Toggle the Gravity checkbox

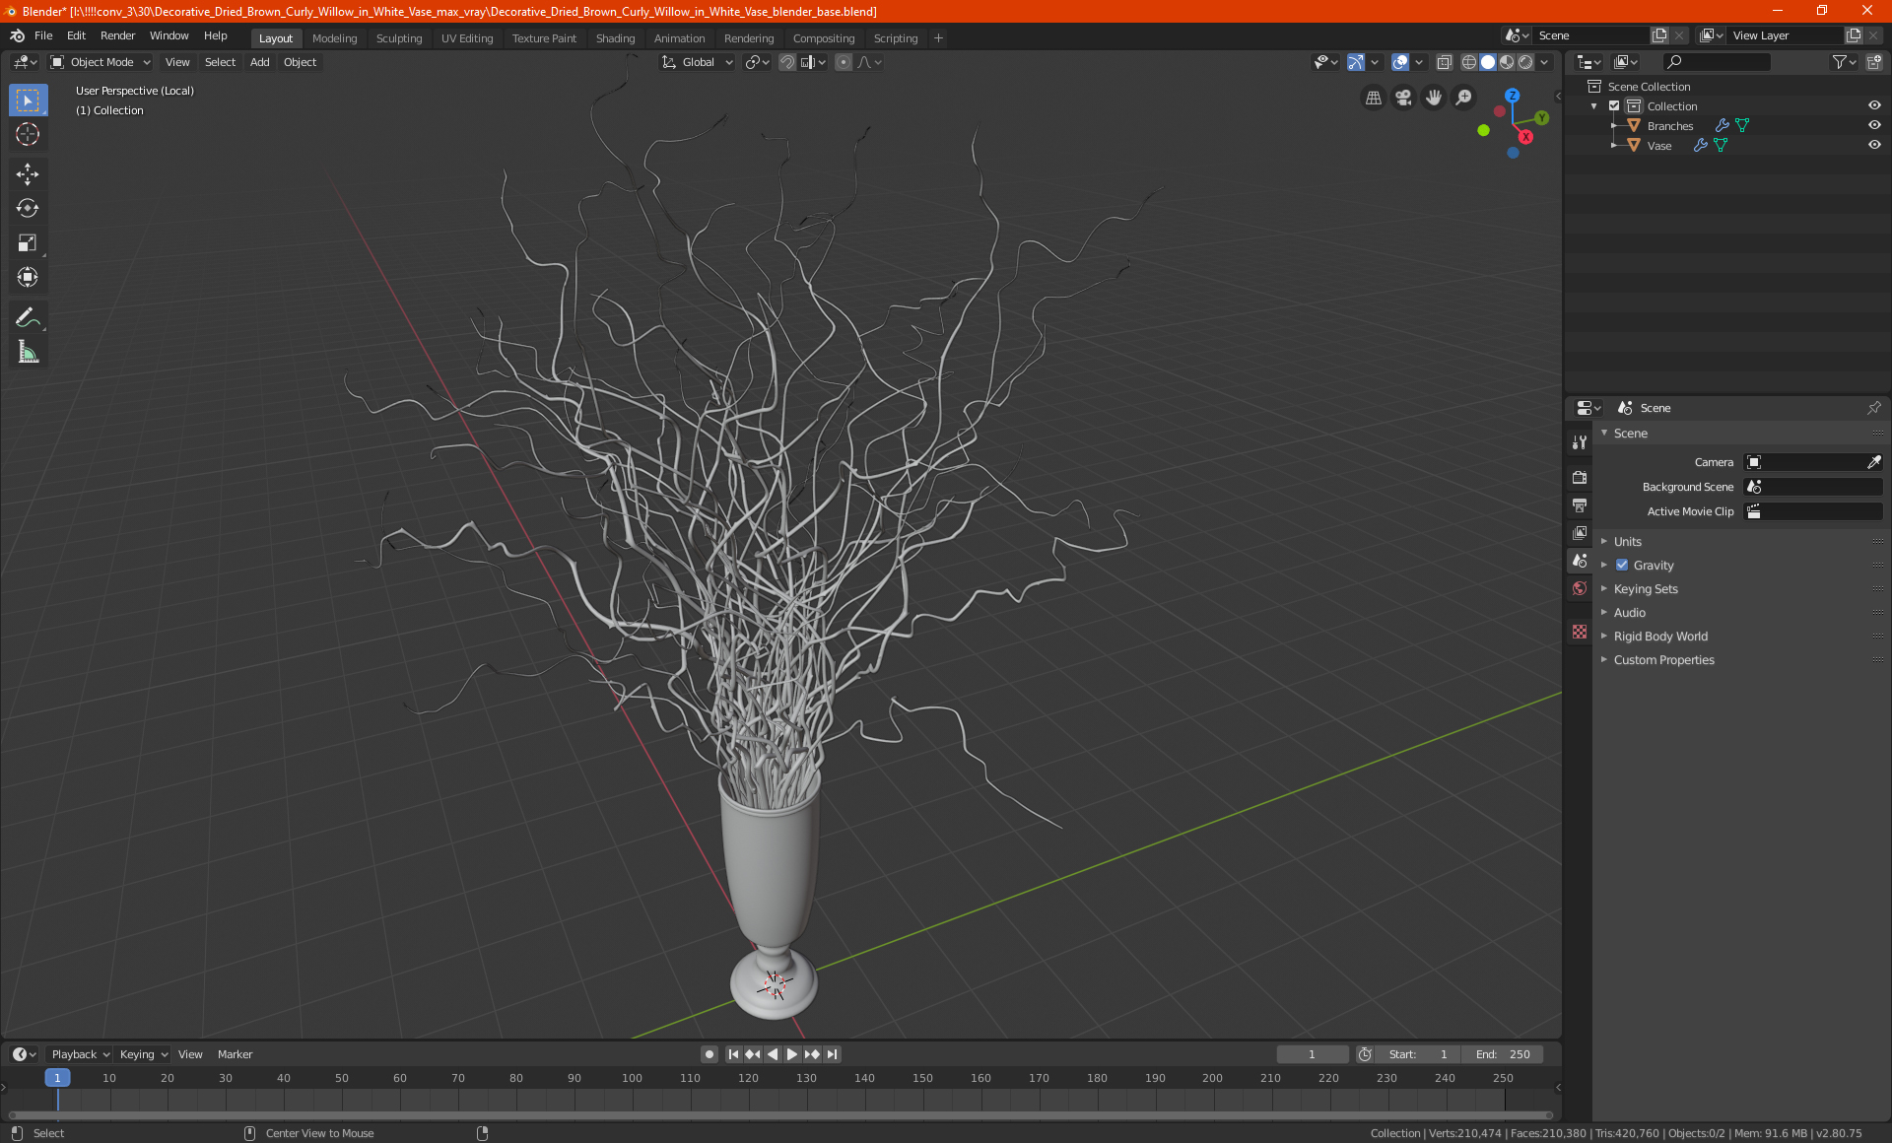[x=1622, y=565]
